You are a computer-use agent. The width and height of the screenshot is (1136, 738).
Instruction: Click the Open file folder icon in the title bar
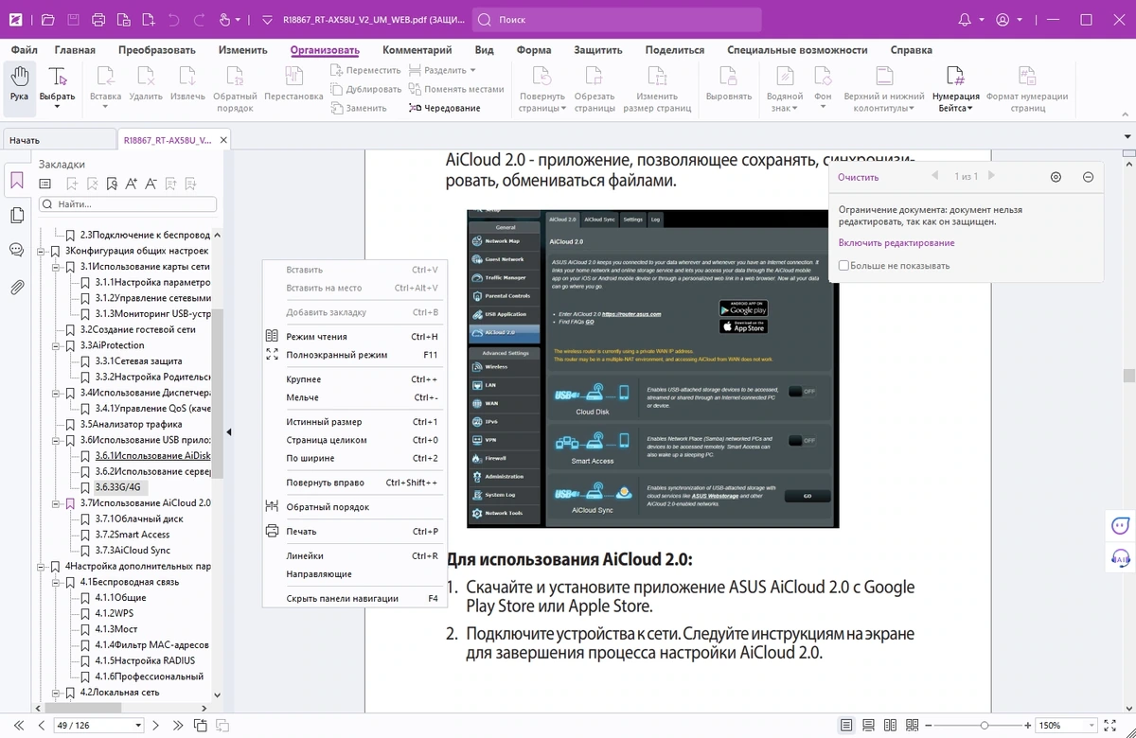pos(48,19)
